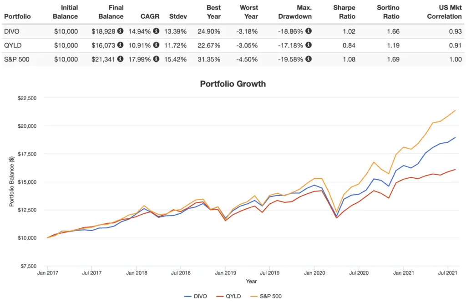Click S&P 500 Sharpe ratio 1.08
Screen dimensions: 466x307
(x=349, y=59)
